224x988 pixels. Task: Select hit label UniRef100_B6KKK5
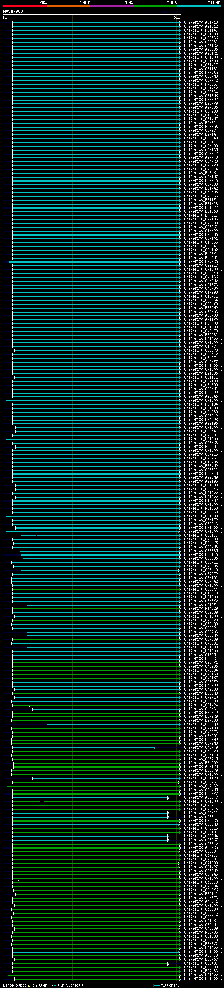click(201, 543)
